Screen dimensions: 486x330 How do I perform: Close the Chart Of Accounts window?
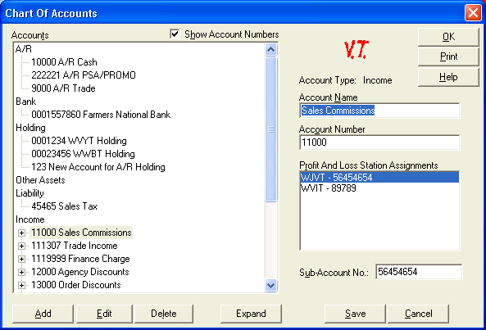[473, 13]
